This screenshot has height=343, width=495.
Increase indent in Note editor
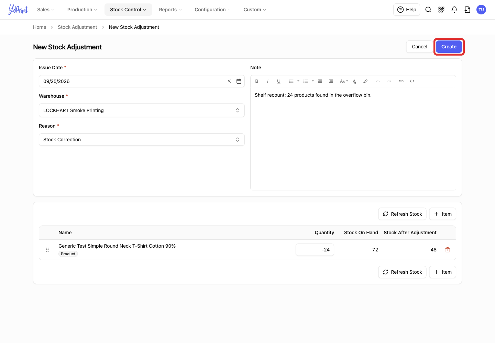(331, 81)
